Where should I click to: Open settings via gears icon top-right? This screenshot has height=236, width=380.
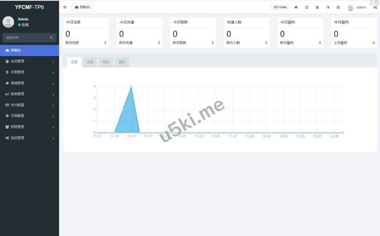375,7
